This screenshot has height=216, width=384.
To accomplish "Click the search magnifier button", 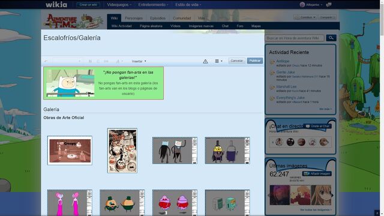I will tap(331, 38).
